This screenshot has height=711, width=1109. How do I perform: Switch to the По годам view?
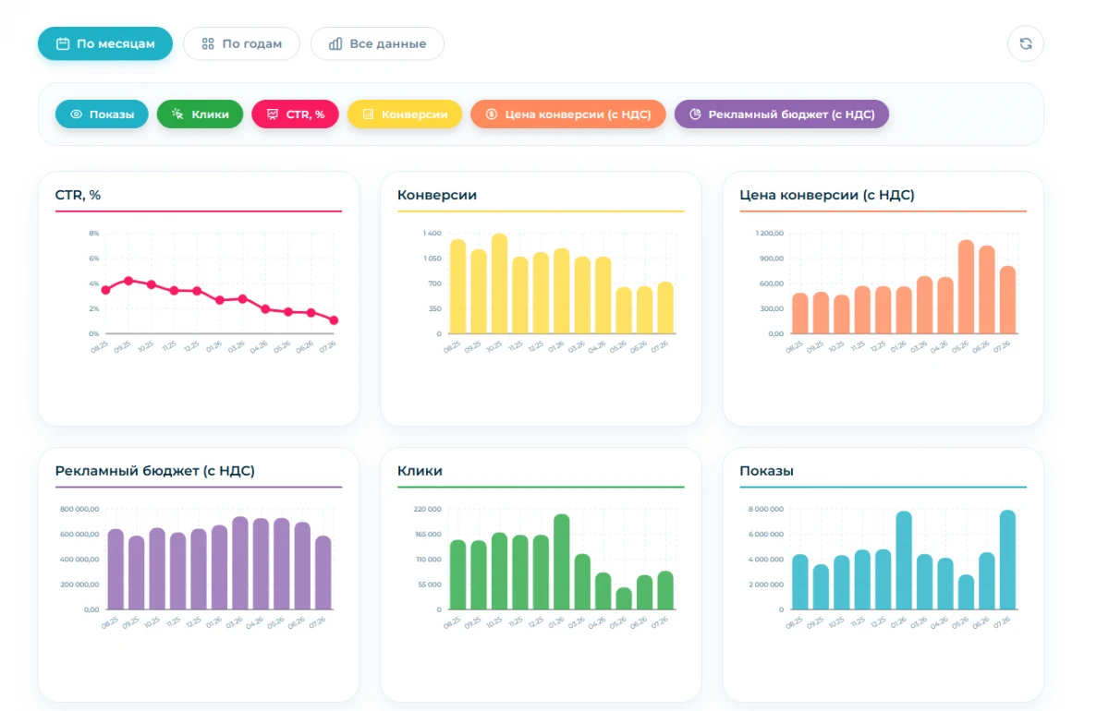pos(241,43)
